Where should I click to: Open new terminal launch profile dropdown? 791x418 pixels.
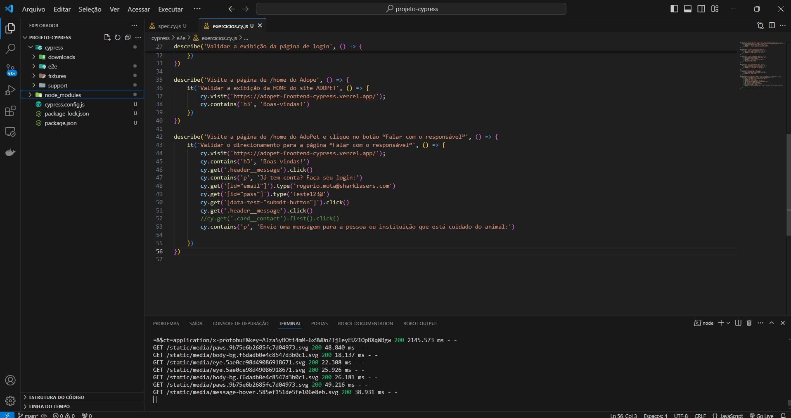[728, 323]
